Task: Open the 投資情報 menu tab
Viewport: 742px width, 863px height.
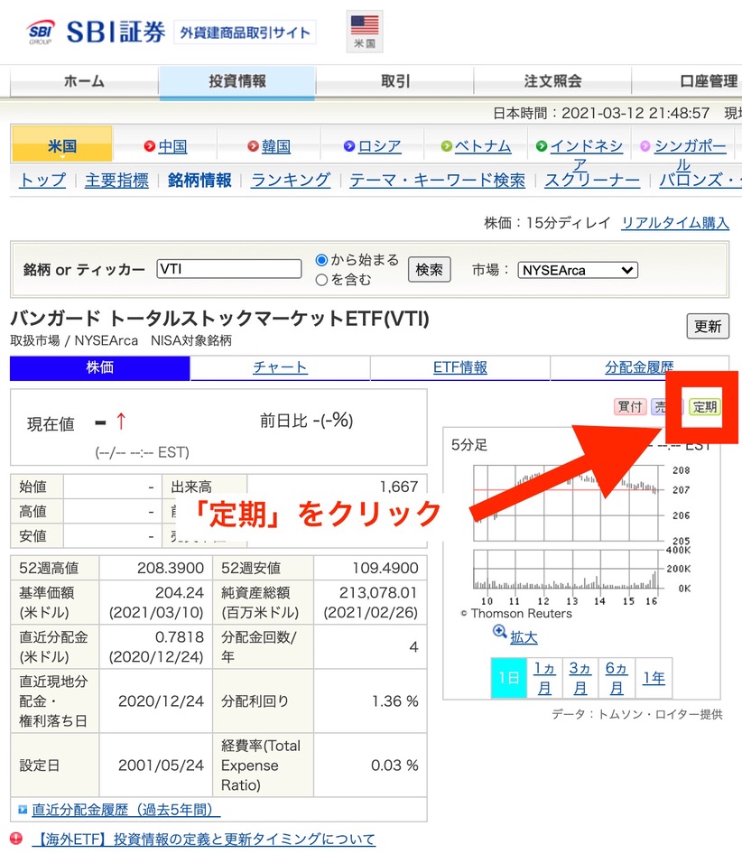Action: coord(237,82)
